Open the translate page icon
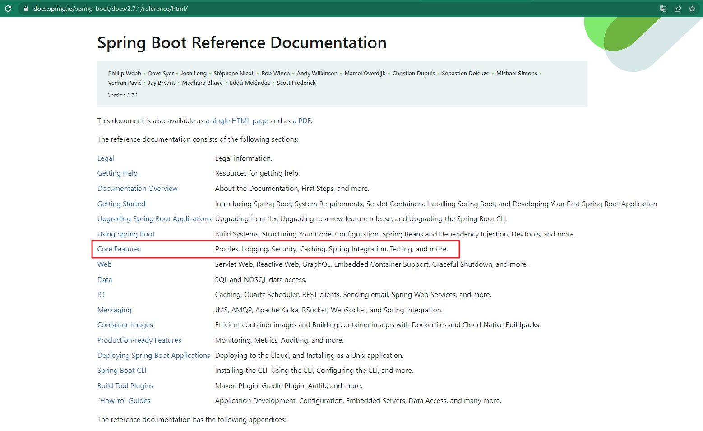Viewport: 703px width, 431px height. pos(663,9)
